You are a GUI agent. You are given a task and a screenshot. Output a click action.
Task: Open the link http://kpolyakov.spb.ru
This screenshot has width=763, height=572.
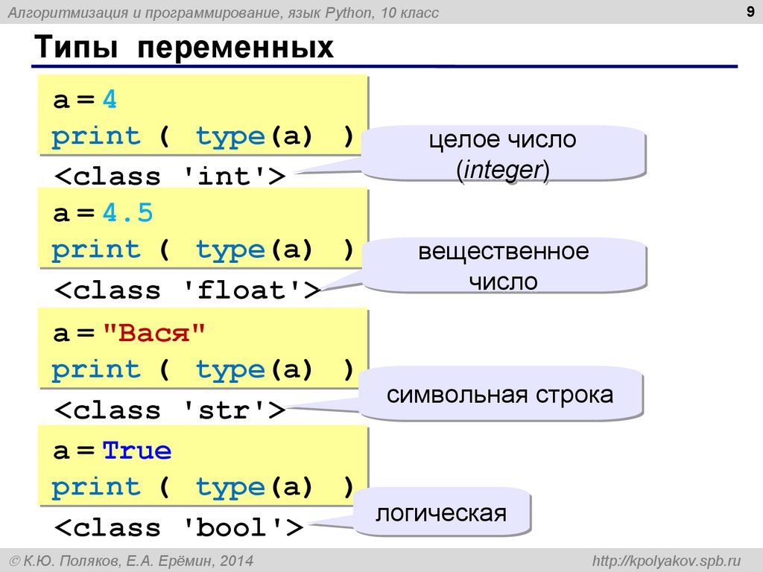click(x=666, y=561)
